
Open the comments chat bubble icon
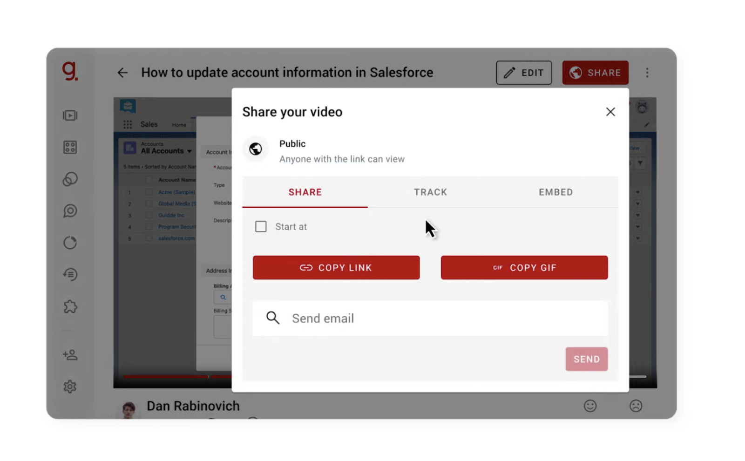tap(70, 210)
